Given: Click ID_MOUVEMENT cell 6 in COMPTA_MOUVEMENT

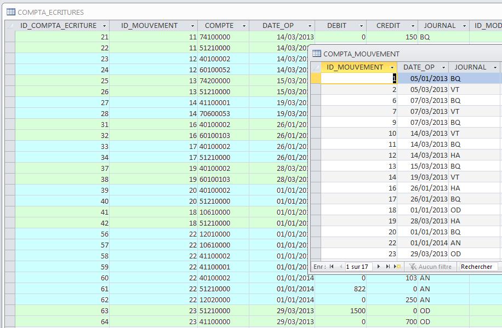Looking at the screenshot, I should click(x=359, y=100).
